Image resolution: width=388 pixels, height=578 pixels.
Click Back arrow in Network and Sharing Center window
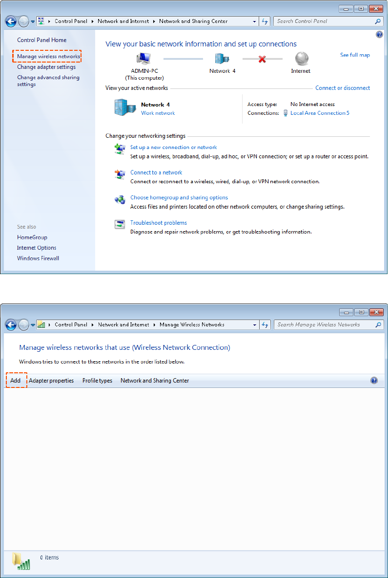tap(11, 21)
